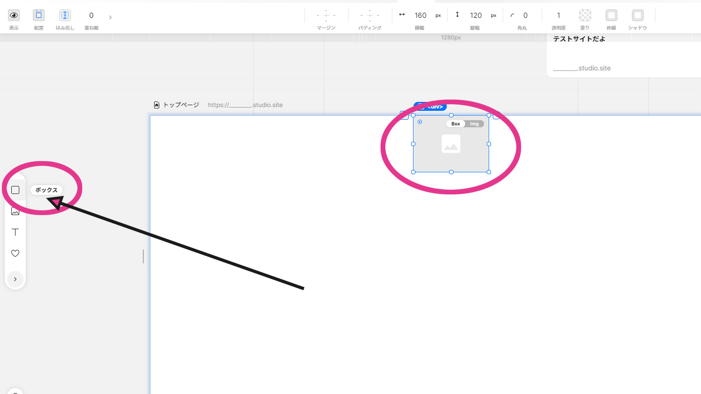
Task: Open the はみ出し overflow setting
Action: pos(65,15)
